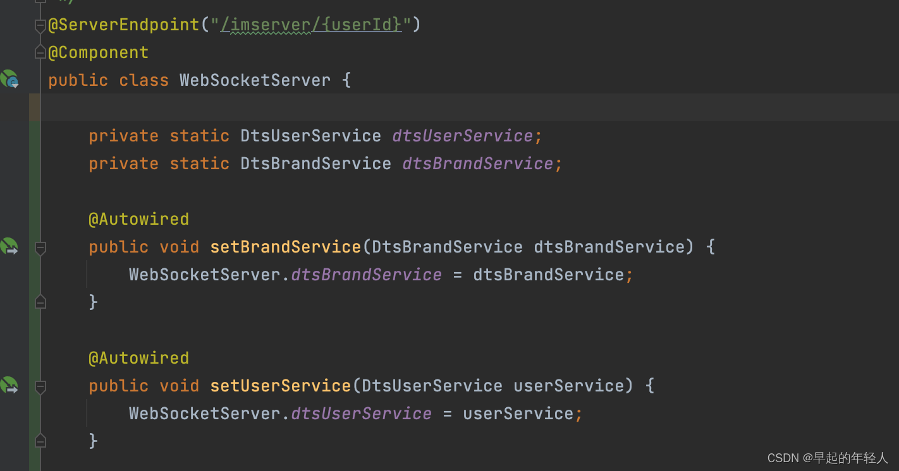
Task: Collapse the annotation fold marker at @ServerEndpoint
Action: click(x=40, y=25)
